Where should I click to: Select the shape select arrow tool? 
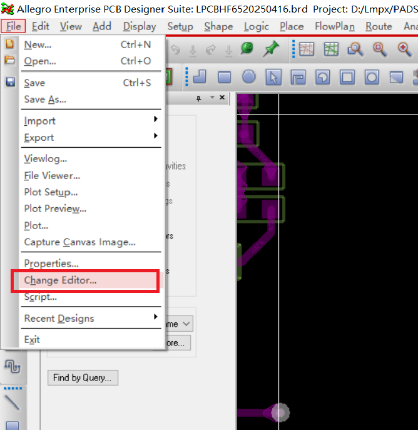click(x=273, y=77)
